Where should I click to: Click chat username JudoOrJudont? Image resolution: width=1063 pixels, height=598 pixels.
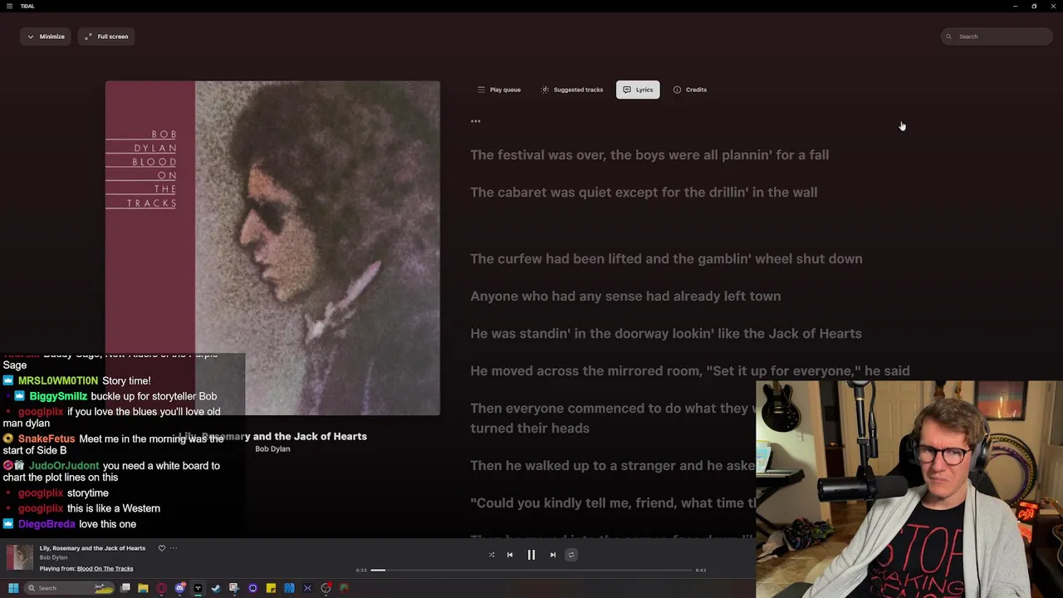(64, 466)
